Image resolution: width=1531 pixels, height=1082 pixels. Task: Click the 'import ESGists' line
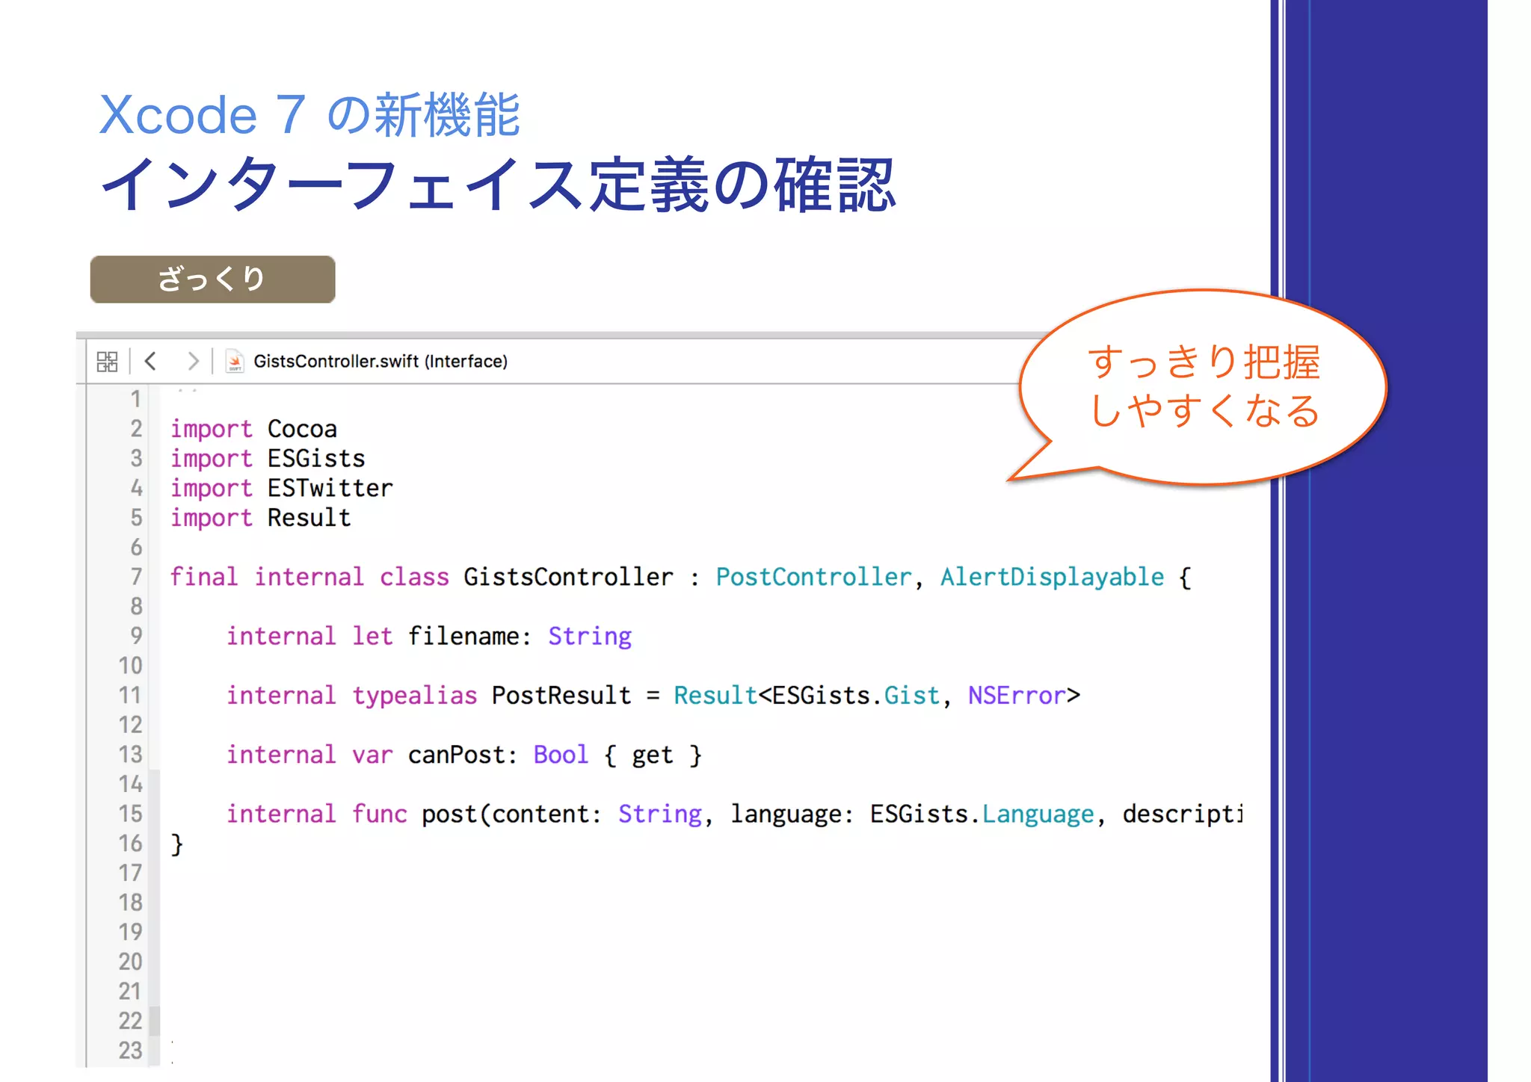[268, 458]
